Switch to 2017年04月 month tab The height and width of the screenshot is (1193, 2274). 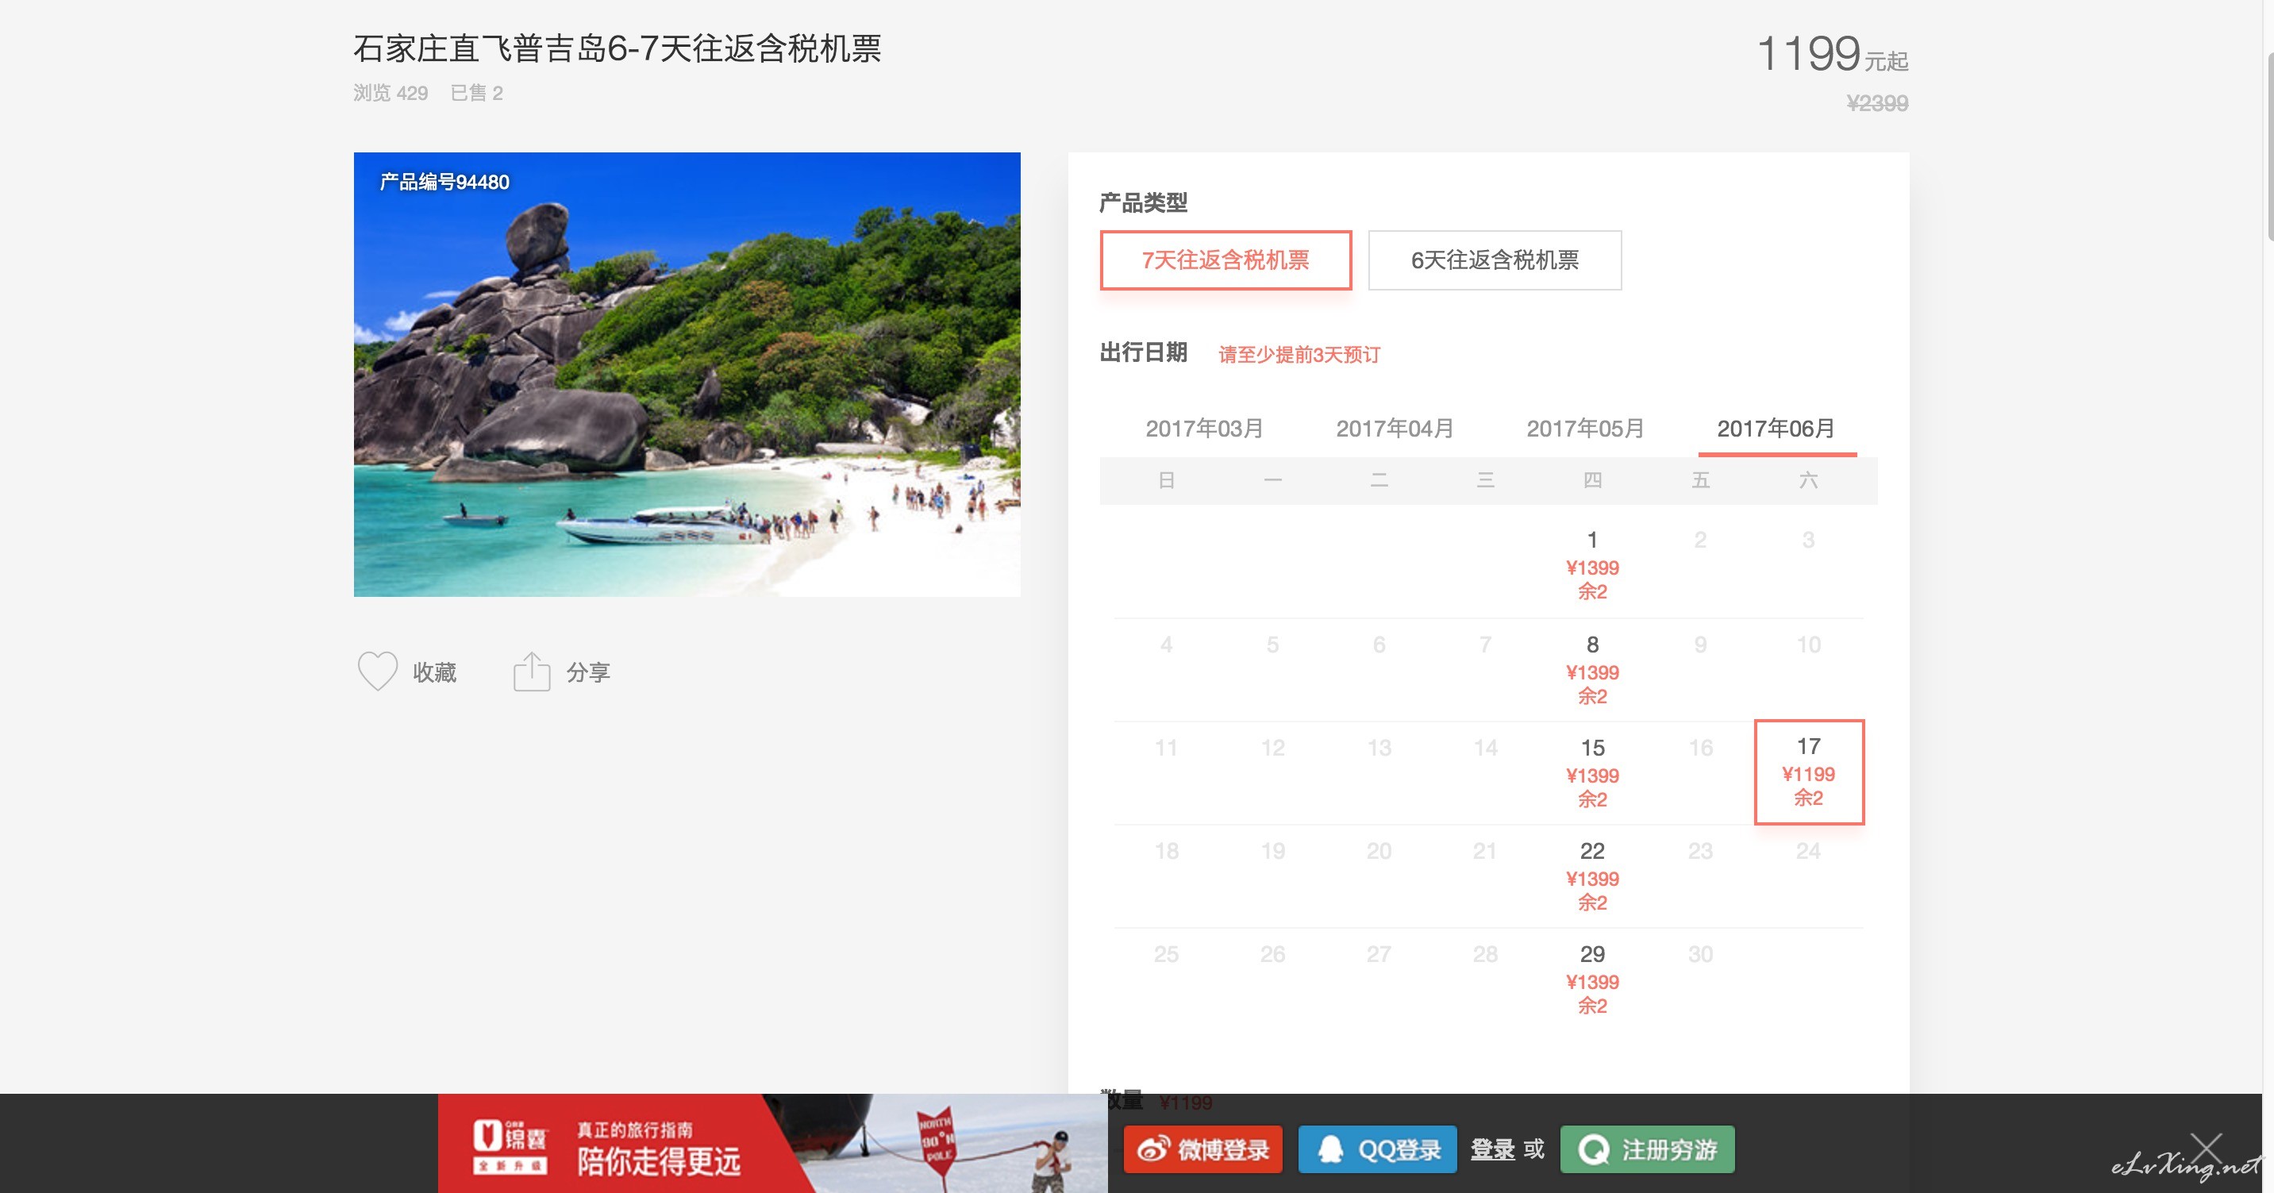pyautogui.click(x=1395, y=429)
